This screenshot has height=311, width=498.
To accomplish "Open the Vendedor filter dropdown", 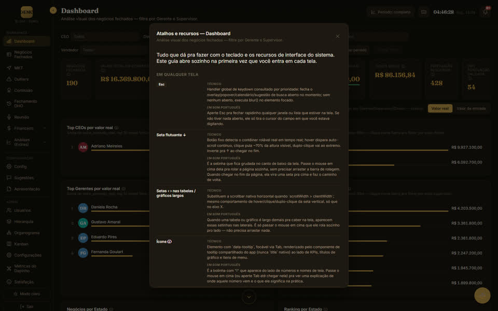I will [x=114, y=50].
